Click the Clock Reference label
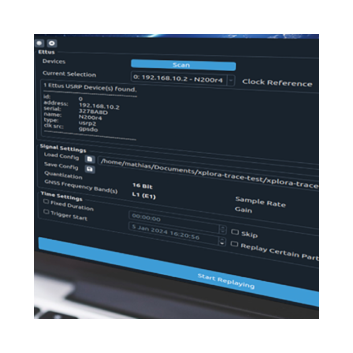Image resolution: width=353 pixels, height=353 pixels. (x=277, y=83)
